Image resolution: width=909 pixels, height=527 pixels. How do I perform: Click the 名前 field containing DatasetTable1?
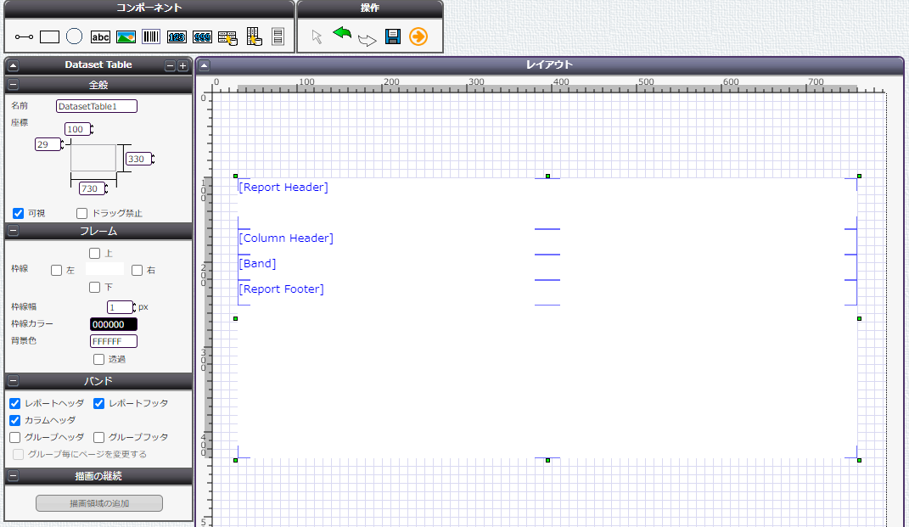(96, 106)
